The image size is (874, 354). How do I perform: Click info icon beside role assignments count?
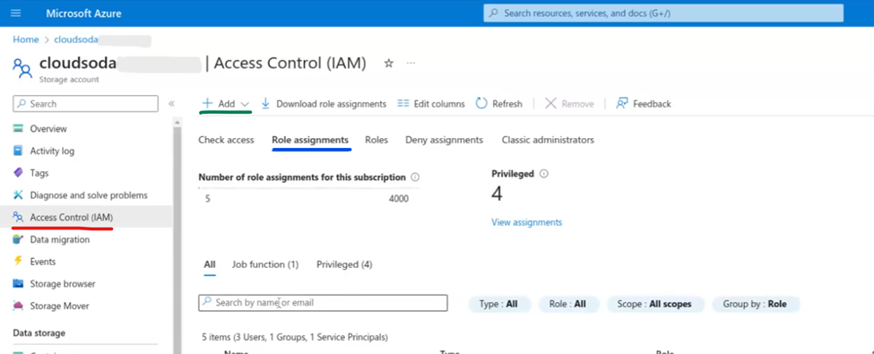(x=415, y=177)
